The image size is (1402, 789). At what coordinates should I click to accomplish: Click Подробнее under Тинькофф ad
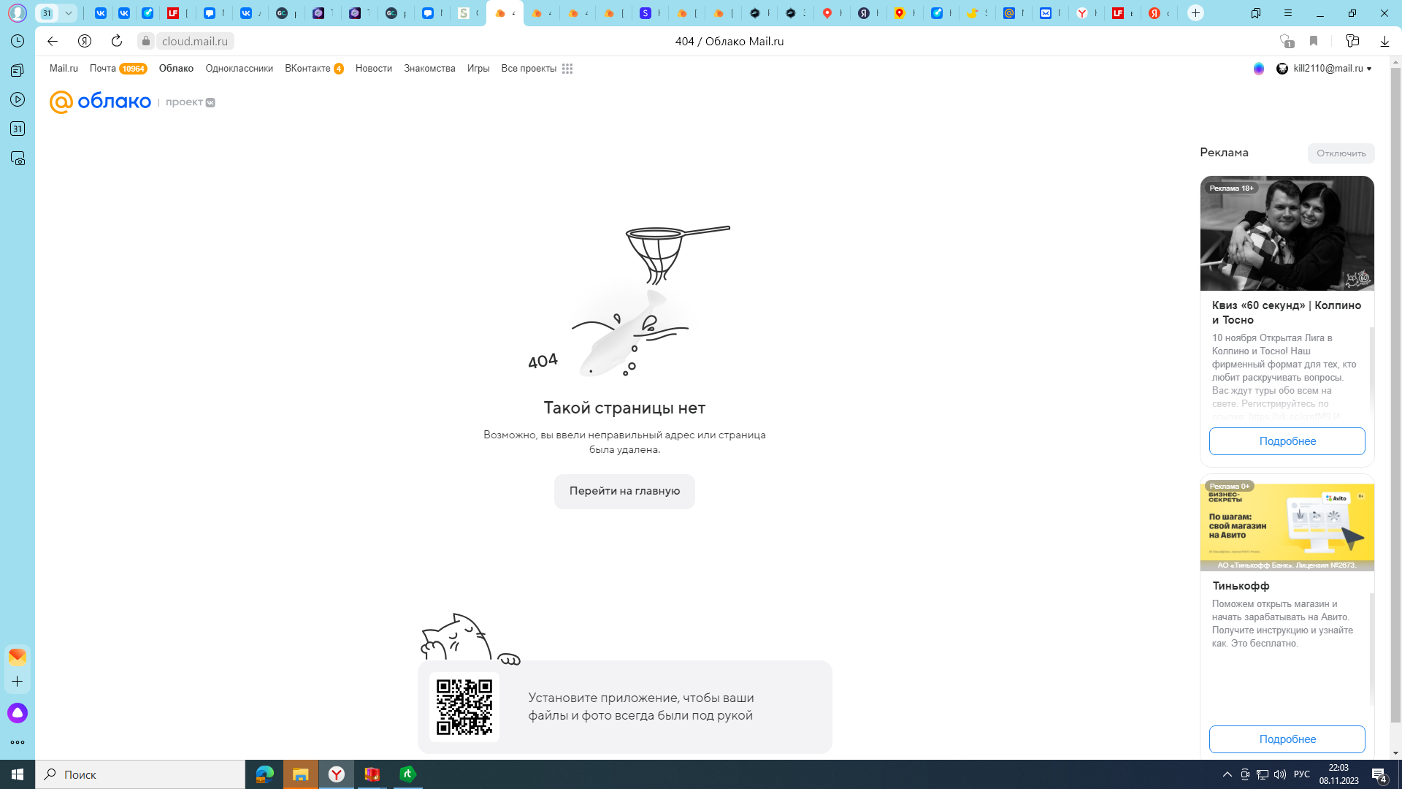coord(1287,739)
